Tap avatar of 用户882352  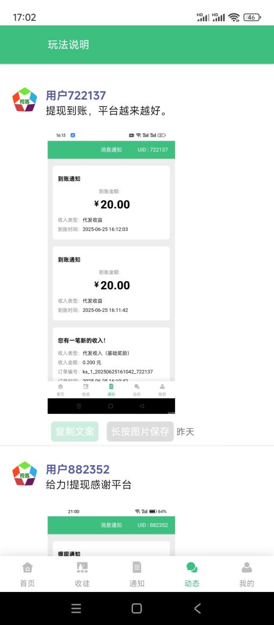(25, 473)
